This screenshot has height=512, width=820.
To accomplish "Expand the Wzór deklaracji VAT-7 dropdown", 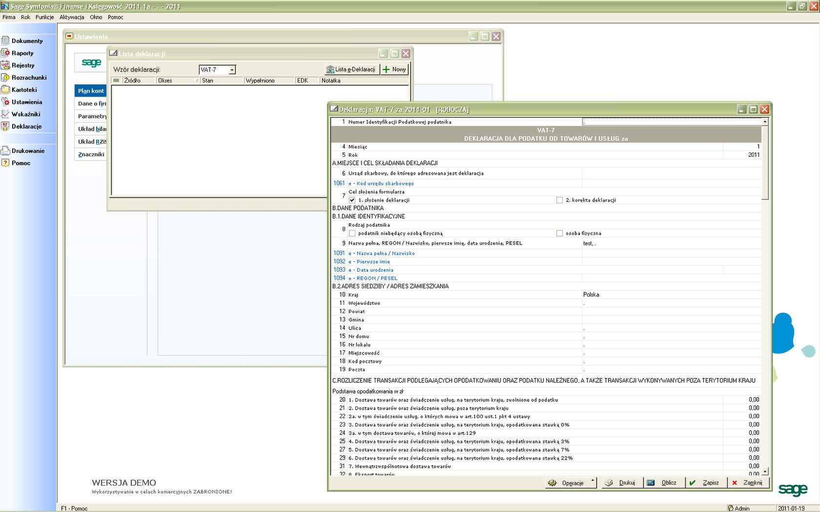I will [x=232, y=70].
